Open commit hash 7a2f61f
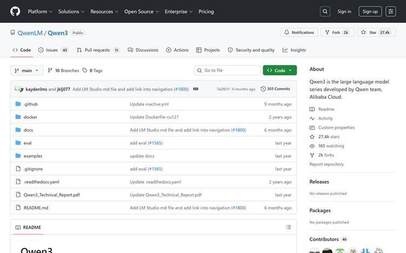Screen dimensions: 406x253 pyautogui.click(x=223, y=89)
